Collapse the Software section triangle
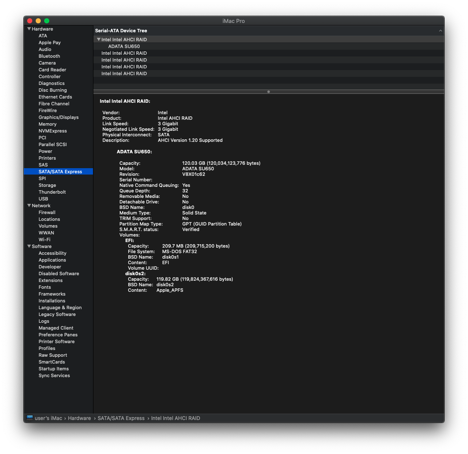468x454 pixels. coord(29,246)
